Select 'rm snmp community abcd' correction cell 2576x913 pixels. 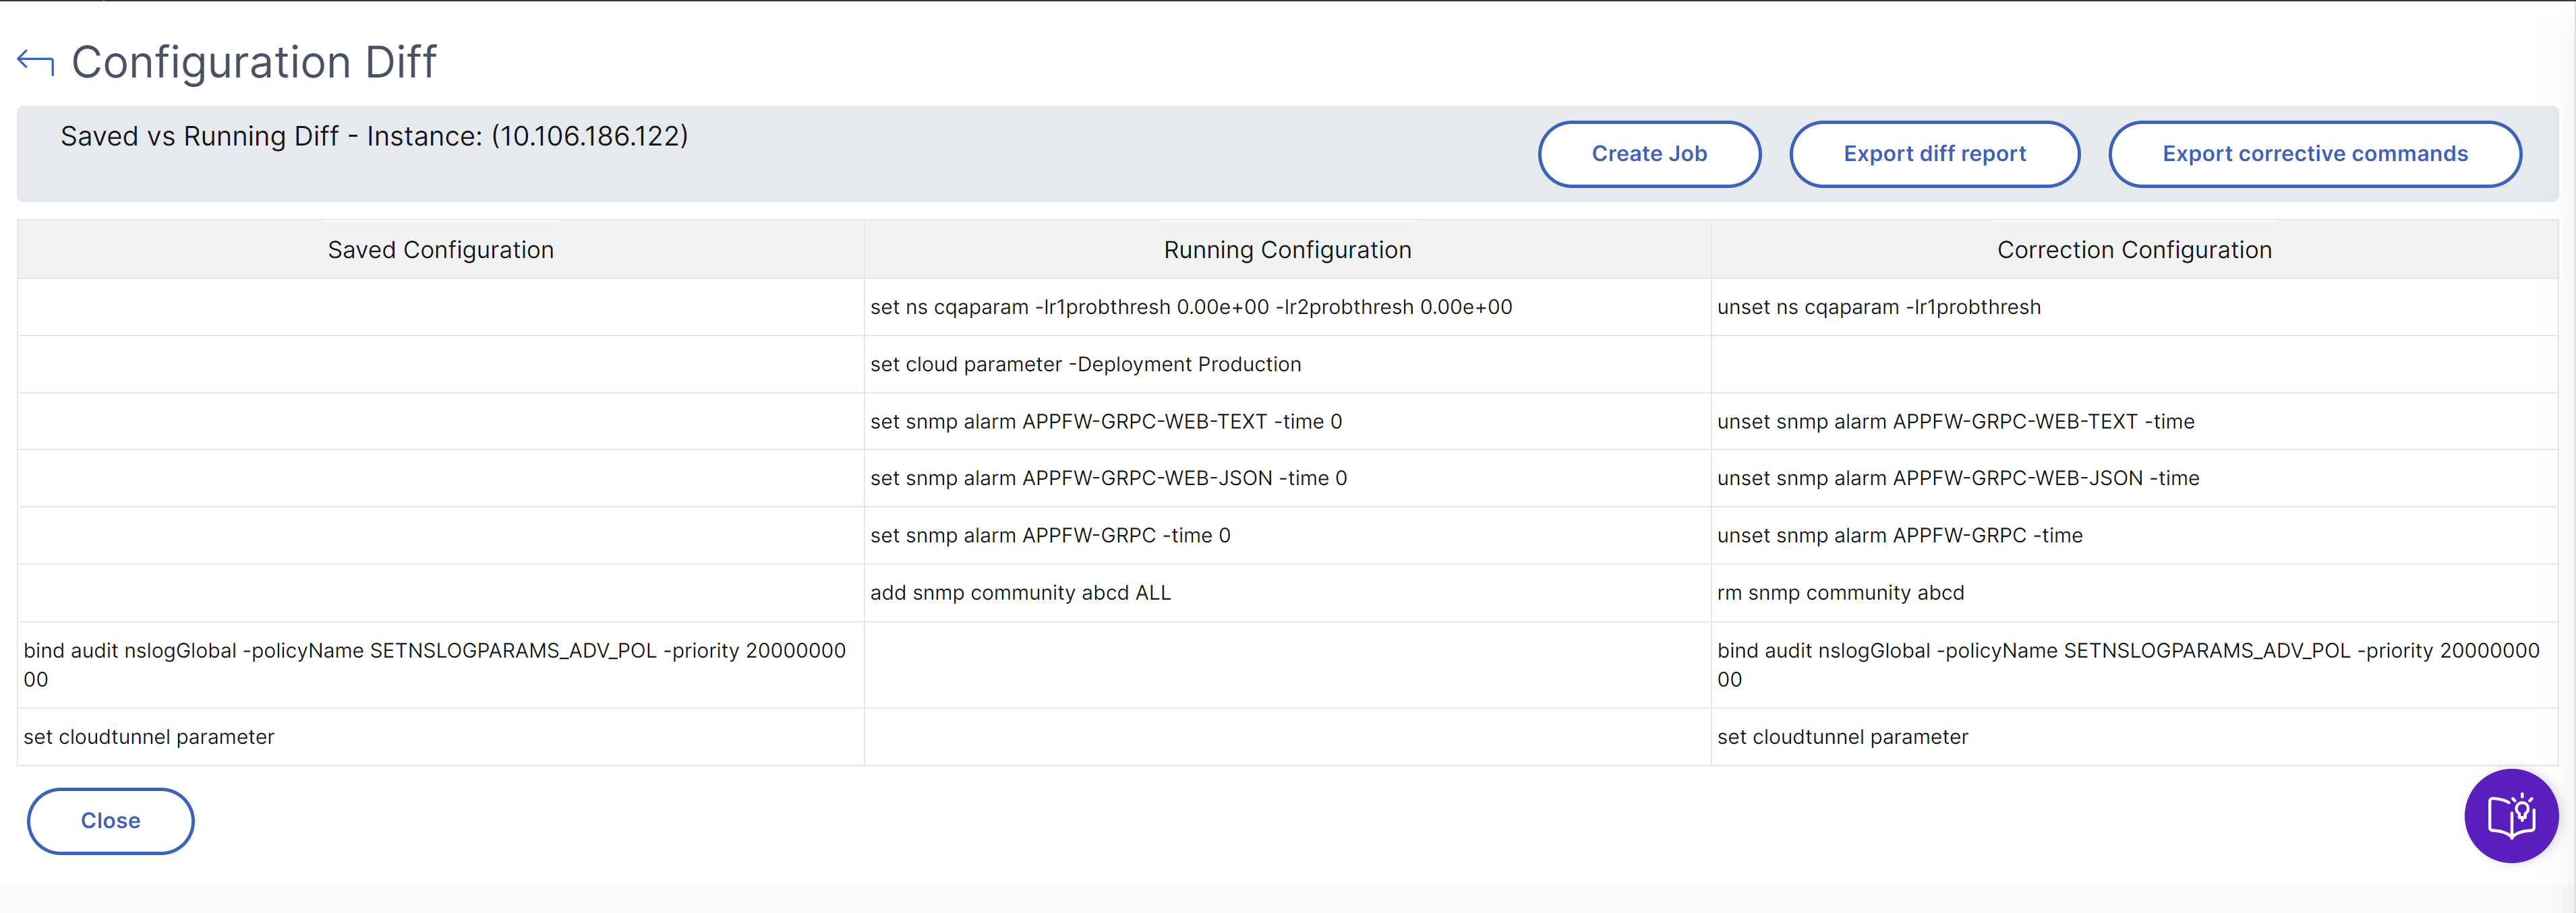[x=2135, y=592]
